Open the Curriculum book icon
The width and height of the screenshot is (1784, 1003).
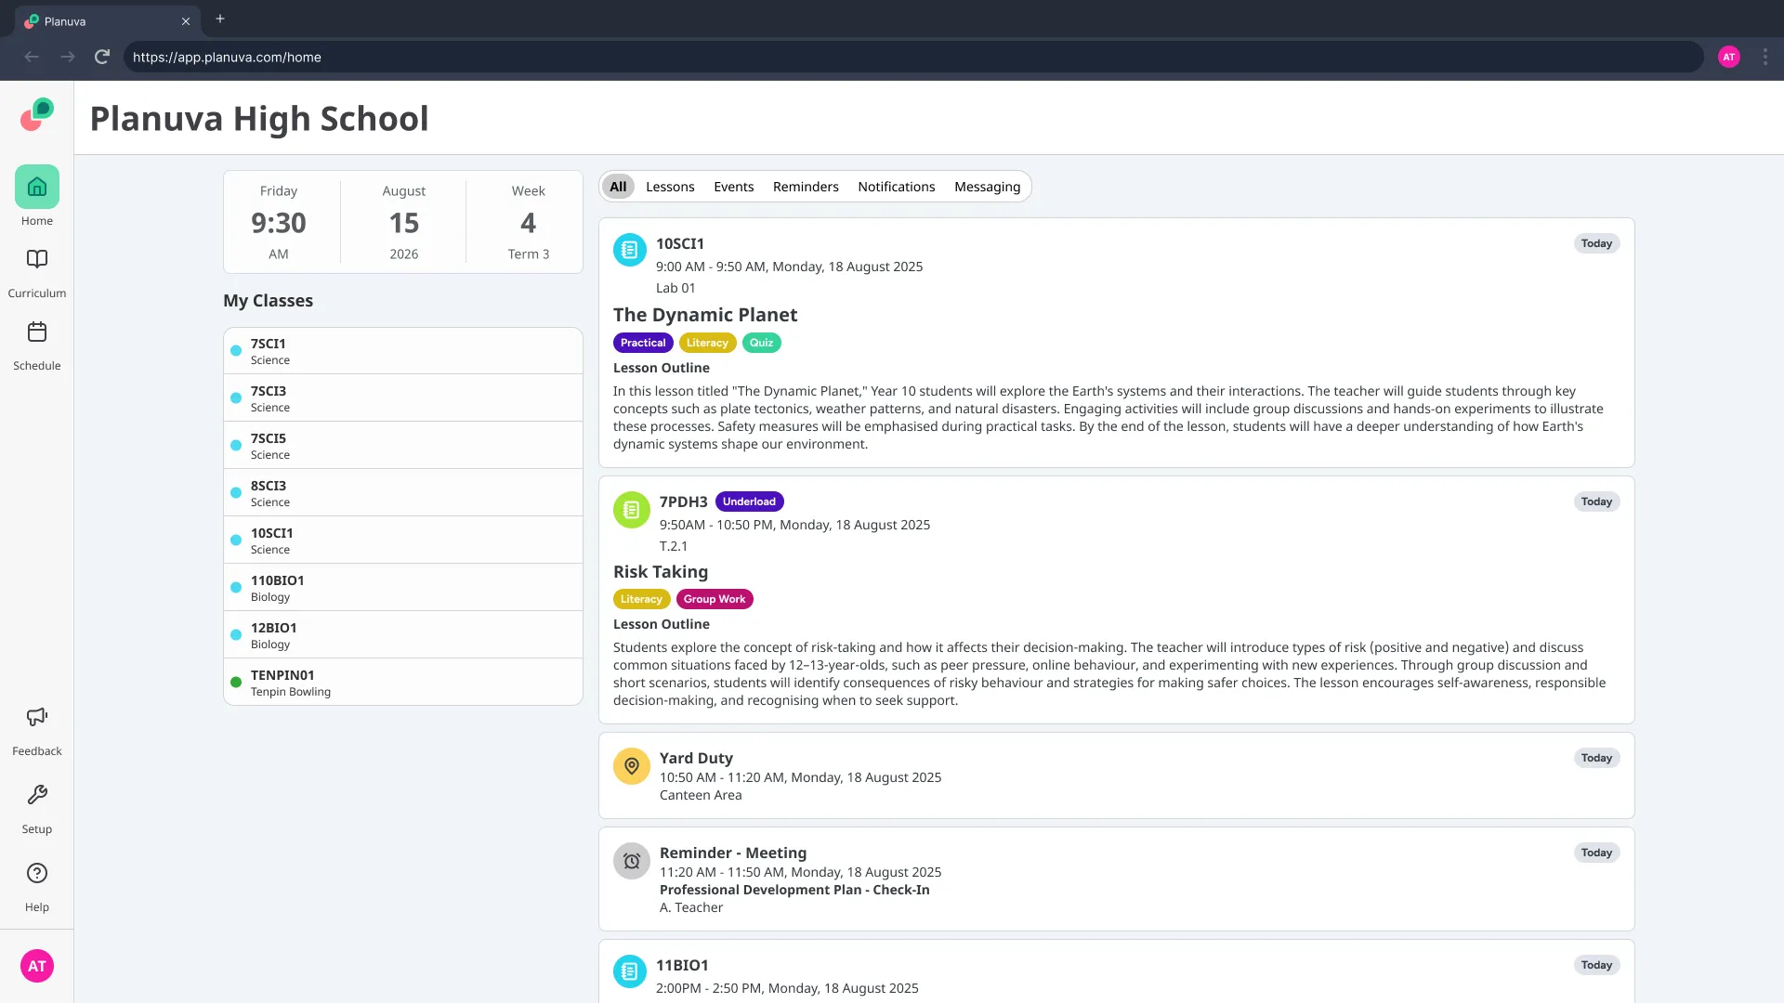point(37,259)
